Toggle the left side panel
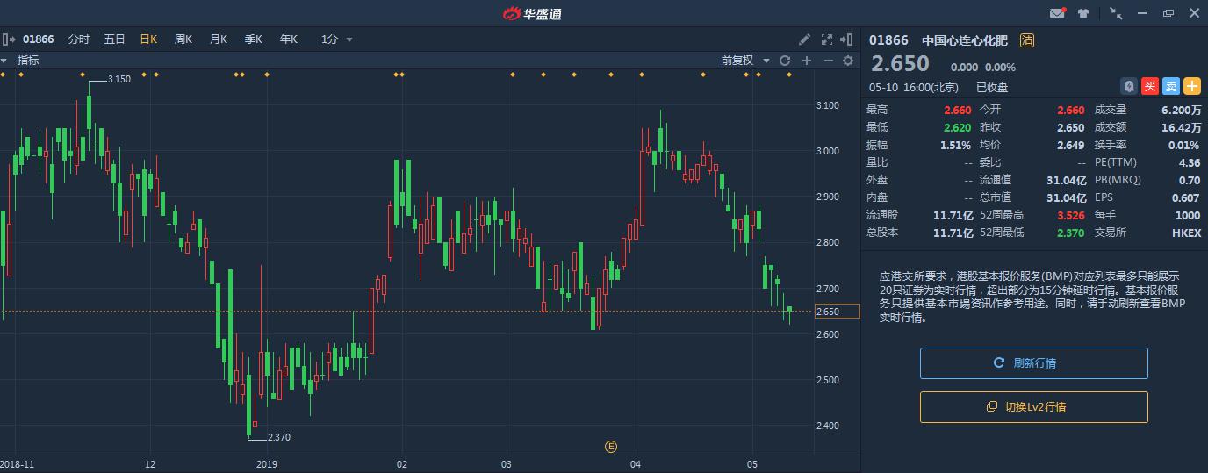Image resolution: width=1208 pixels, height=473 pixels. click(8, 39)
